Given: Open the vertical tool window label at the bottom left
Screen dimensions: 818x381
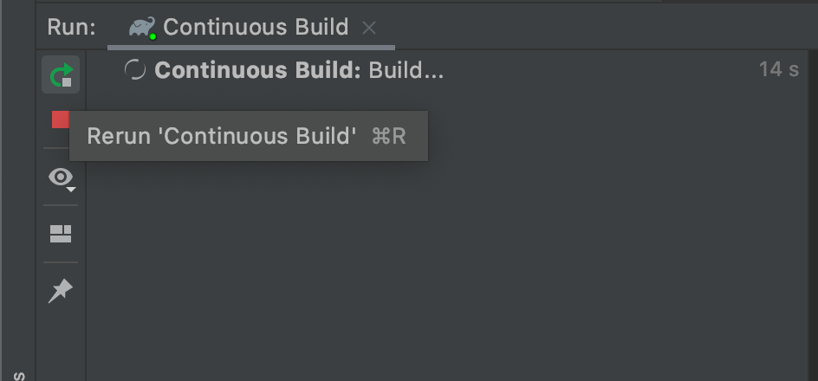Looking at the screenshot, I should coord(19,377).
